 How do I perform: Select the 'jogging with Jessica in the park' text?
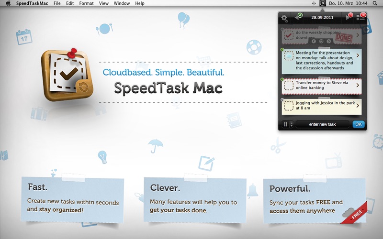coord(325,103)
